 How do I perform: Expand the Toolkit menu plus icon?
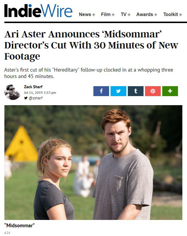(181, 15)
